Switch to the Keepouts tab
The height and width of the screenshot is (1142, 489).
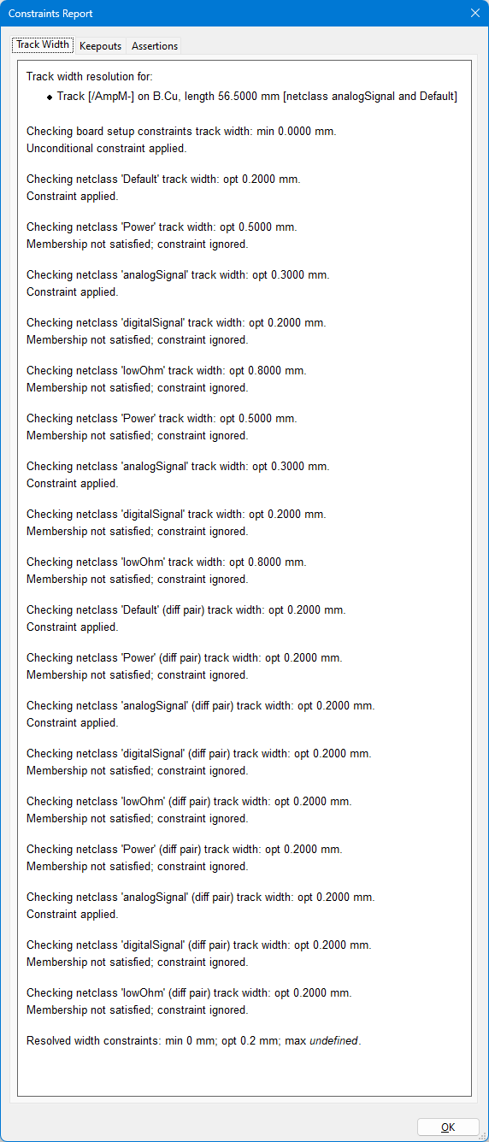101,46
